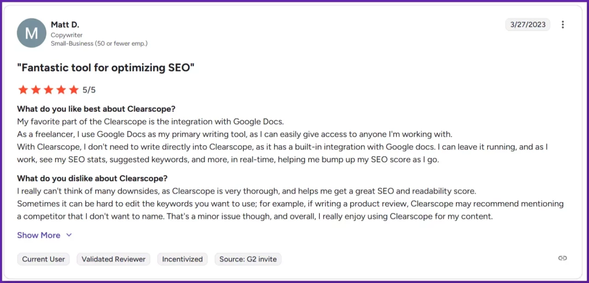Select the Current User tag
This screenshot has width=589, height=283.
pyautogui.click(x=43, y=259)
